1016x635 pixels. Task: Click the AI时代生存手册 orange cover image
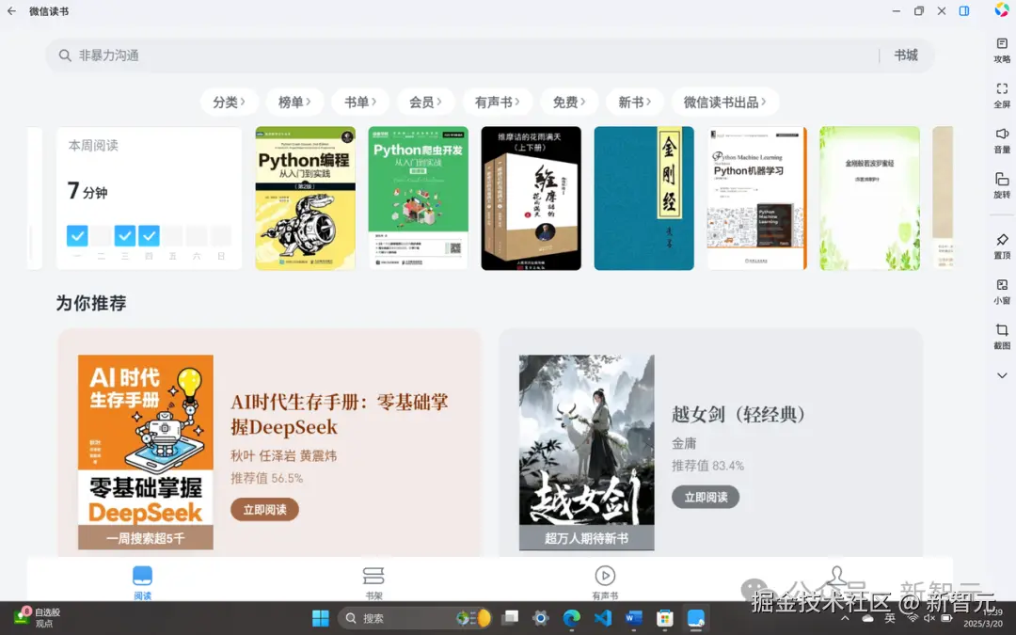[x=146, y=452]
